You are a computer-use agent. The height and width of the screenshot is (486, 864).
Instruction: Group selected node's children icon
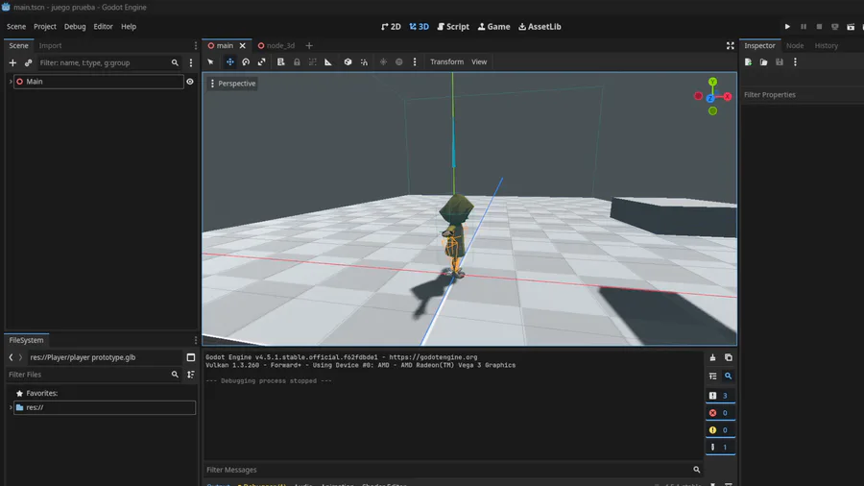coord(312,61)
